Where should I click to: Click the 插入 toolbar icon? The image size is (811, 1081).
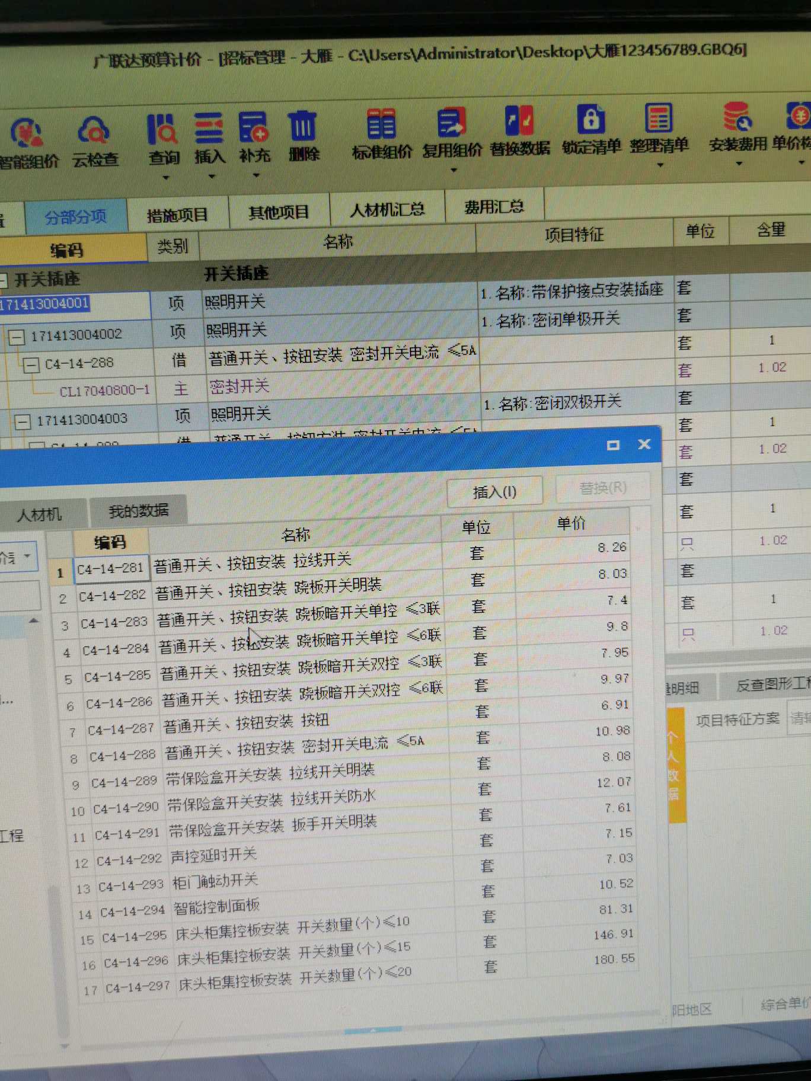click(x=210, y=139)
